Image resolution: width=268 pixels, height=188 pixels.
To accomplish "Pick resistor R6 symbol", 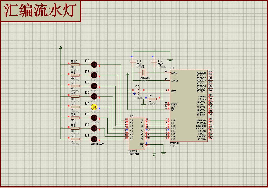I will [75, 107].
